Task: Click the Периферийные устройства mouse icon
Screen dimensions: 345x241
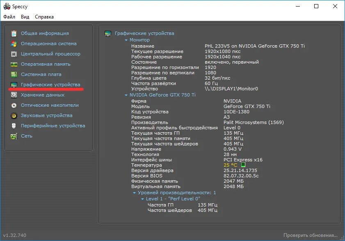Action: tap(14, 126)
